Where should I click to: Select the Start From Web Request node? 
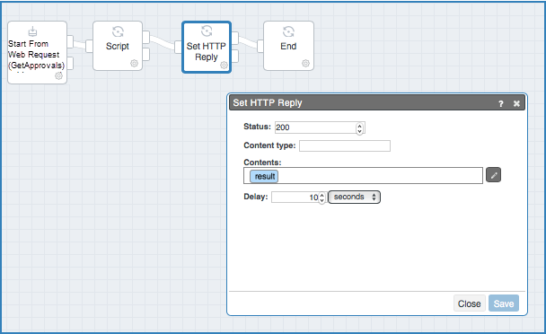tap(37, 53)
